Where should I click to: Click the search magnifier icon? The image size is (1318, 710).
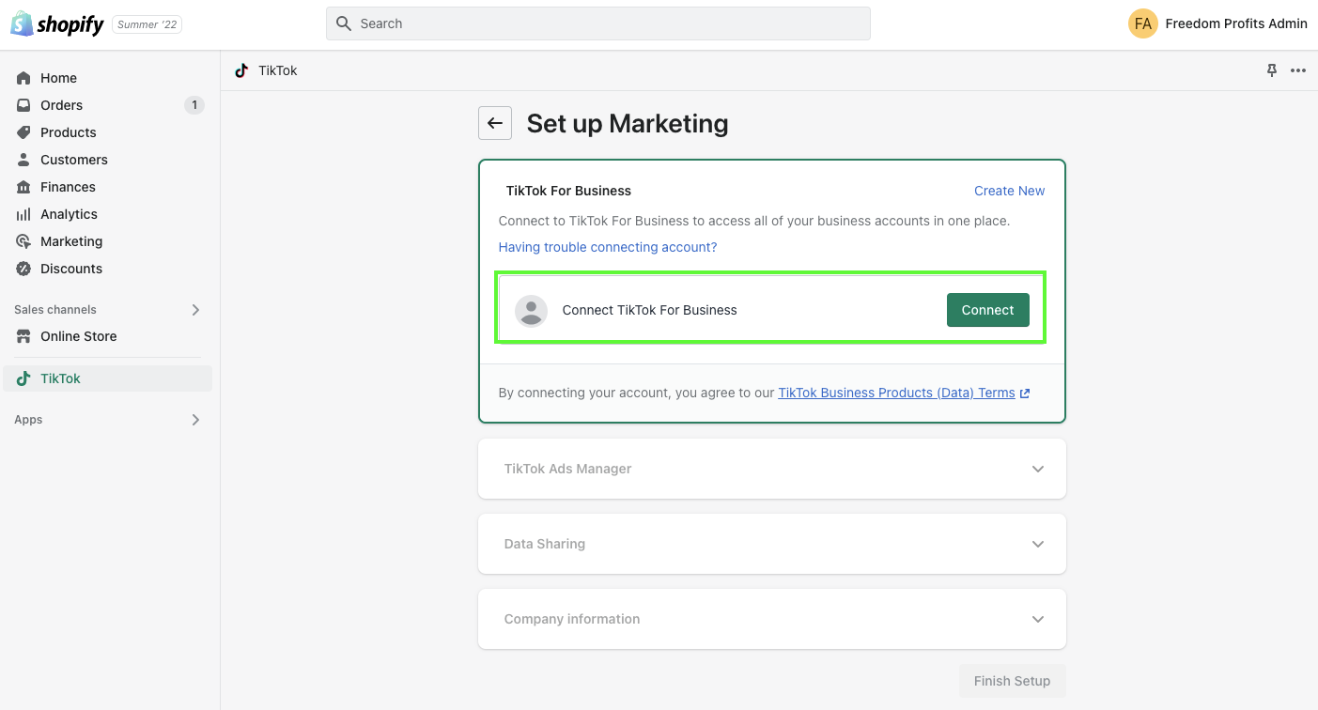(x=344, y=23)
